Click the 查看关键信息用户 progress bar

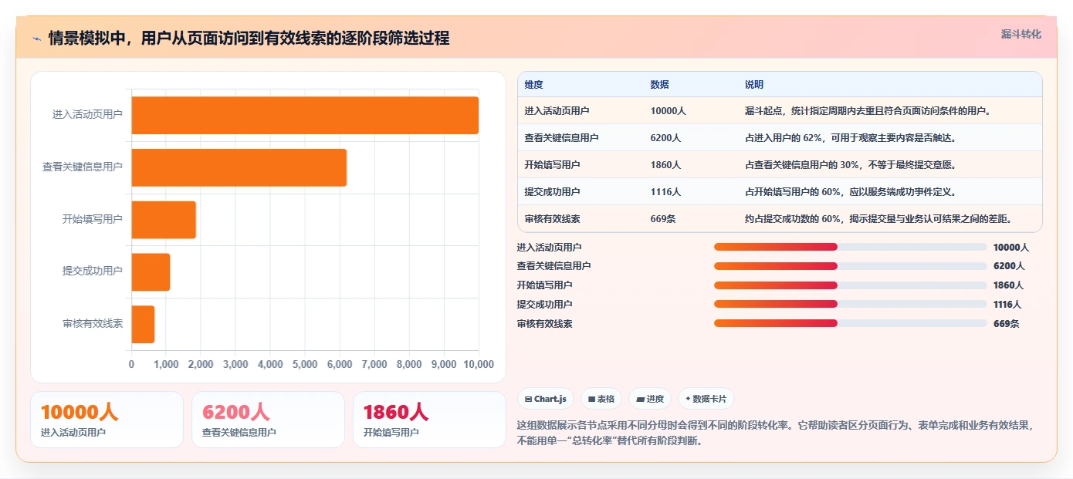(850, 265)
